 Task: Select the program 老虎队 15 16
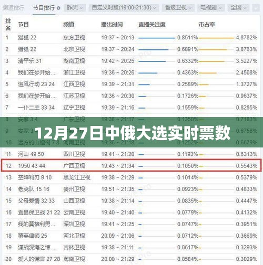point(34,189)
